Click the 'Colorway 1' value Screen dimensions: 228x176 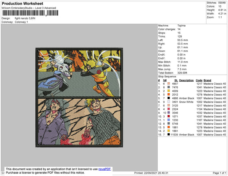[21, 22]
